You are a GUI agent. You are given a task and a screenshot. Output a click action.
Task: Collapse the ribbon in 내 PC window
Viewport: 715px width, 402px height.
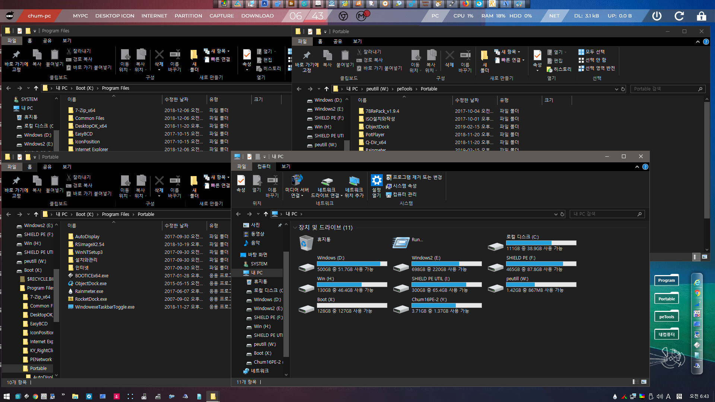[x=637, y=167]
